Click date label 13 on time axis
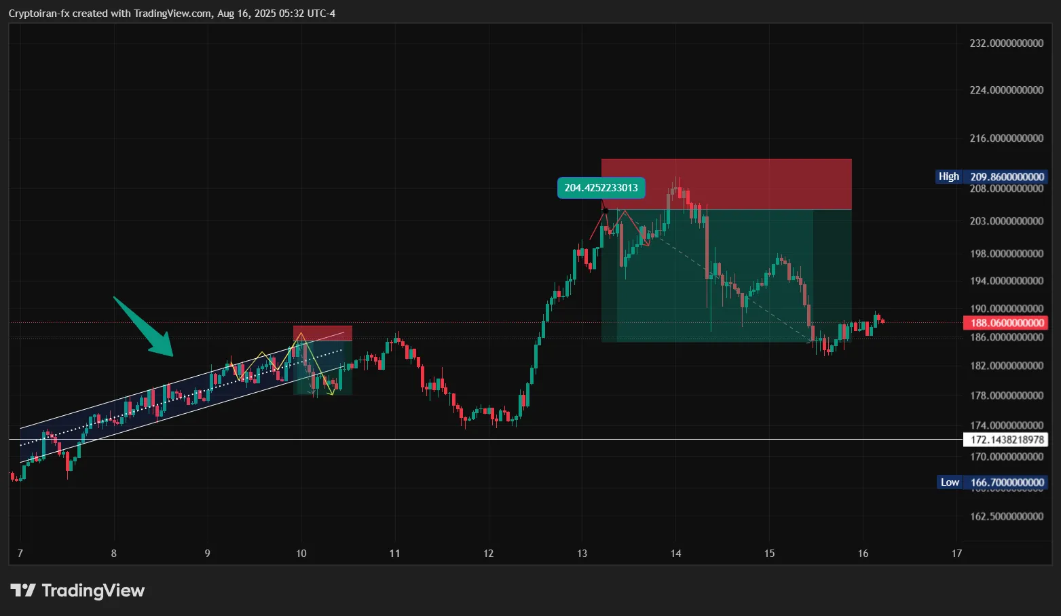This screenshot has height=616, width=1061. [582, 554]
